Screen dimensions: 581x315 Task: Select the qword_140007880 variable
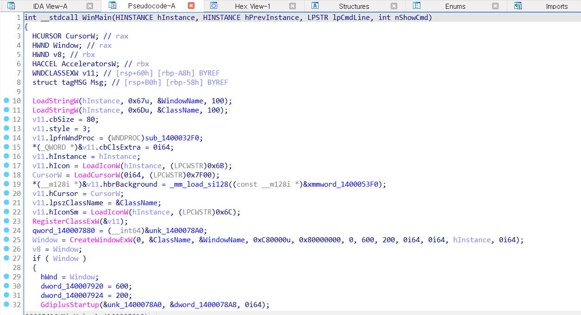click(63, 231)
